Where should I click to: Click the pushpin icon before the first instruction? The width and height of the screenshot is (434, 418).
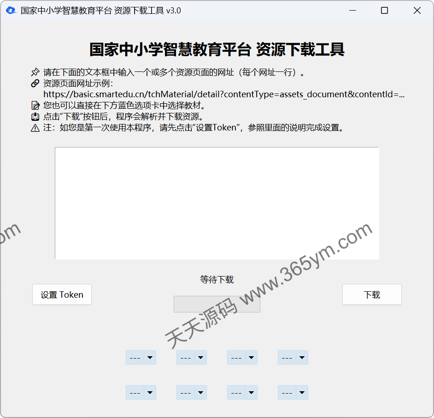pos(35,72)
